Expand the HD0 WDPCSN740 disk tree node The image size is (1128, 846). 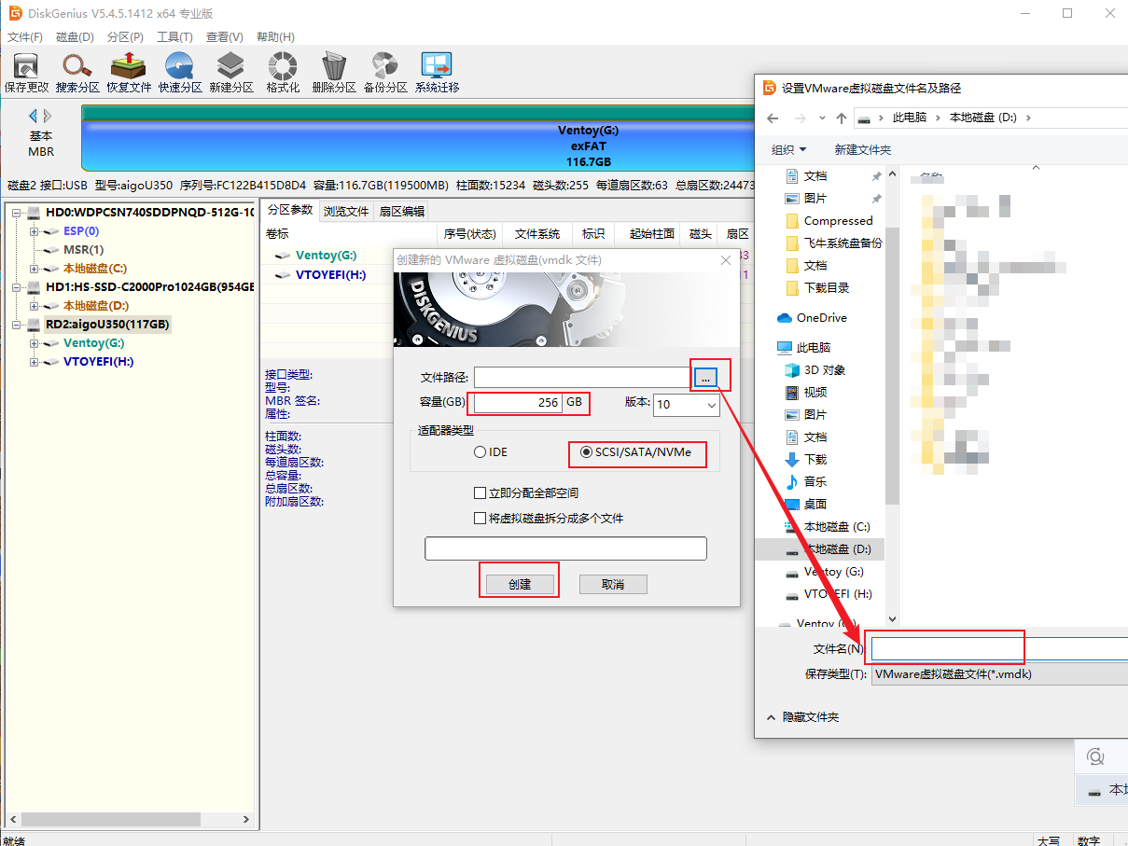coord(16,213)
